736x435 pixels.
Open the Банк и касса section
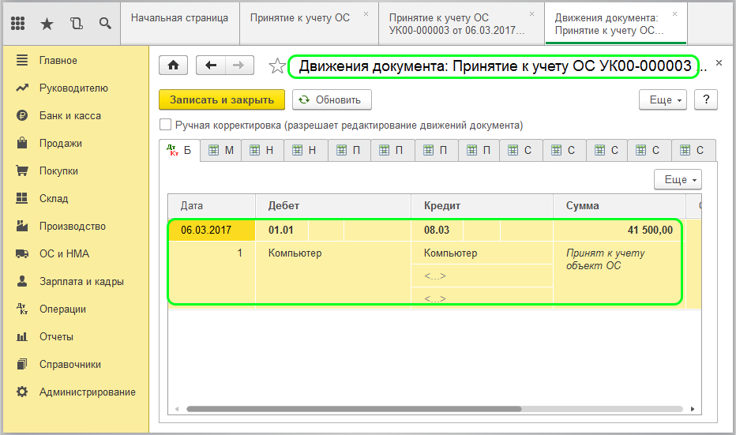tap(70, 116)
